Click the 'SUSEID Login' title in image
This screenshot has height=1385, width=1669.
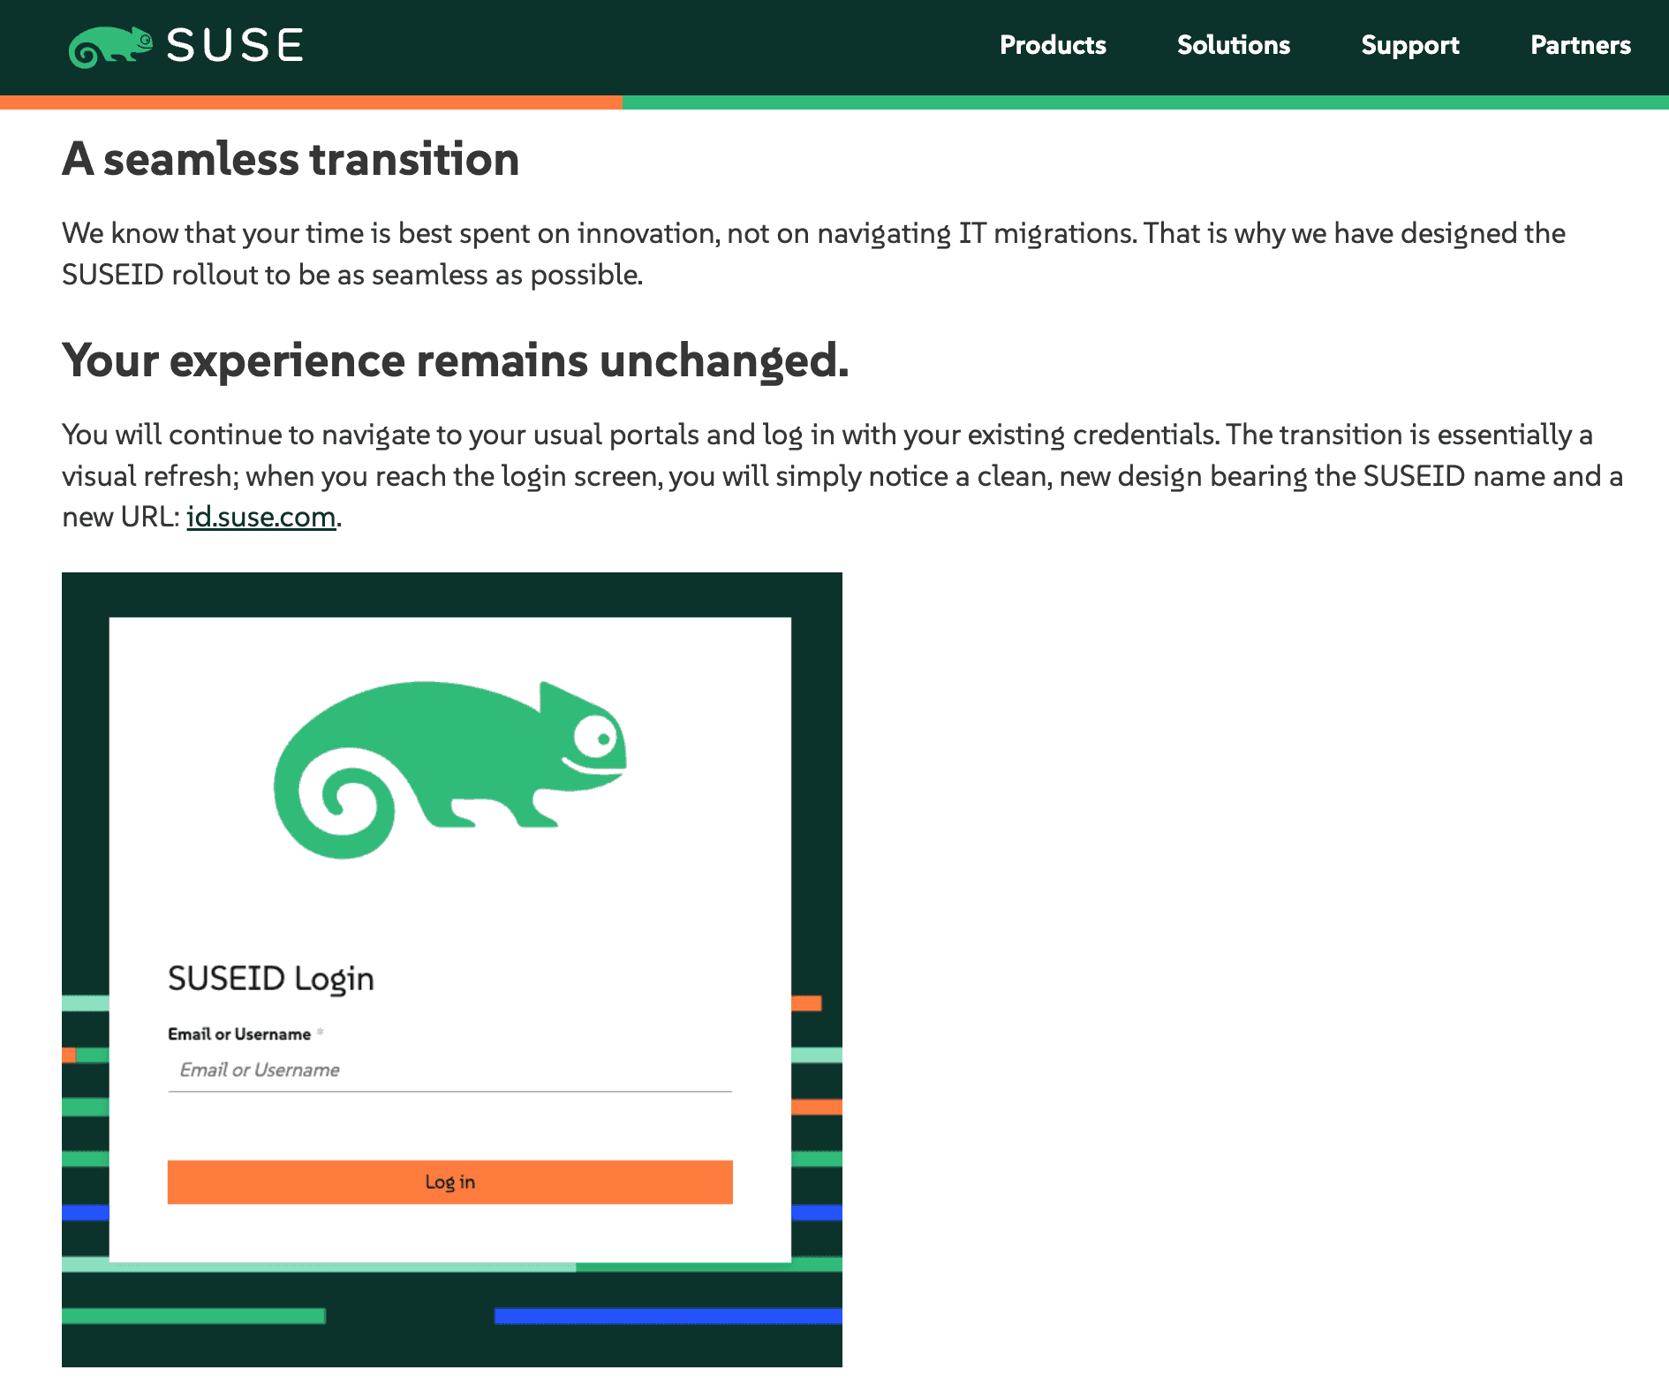(x=271, y=979)
